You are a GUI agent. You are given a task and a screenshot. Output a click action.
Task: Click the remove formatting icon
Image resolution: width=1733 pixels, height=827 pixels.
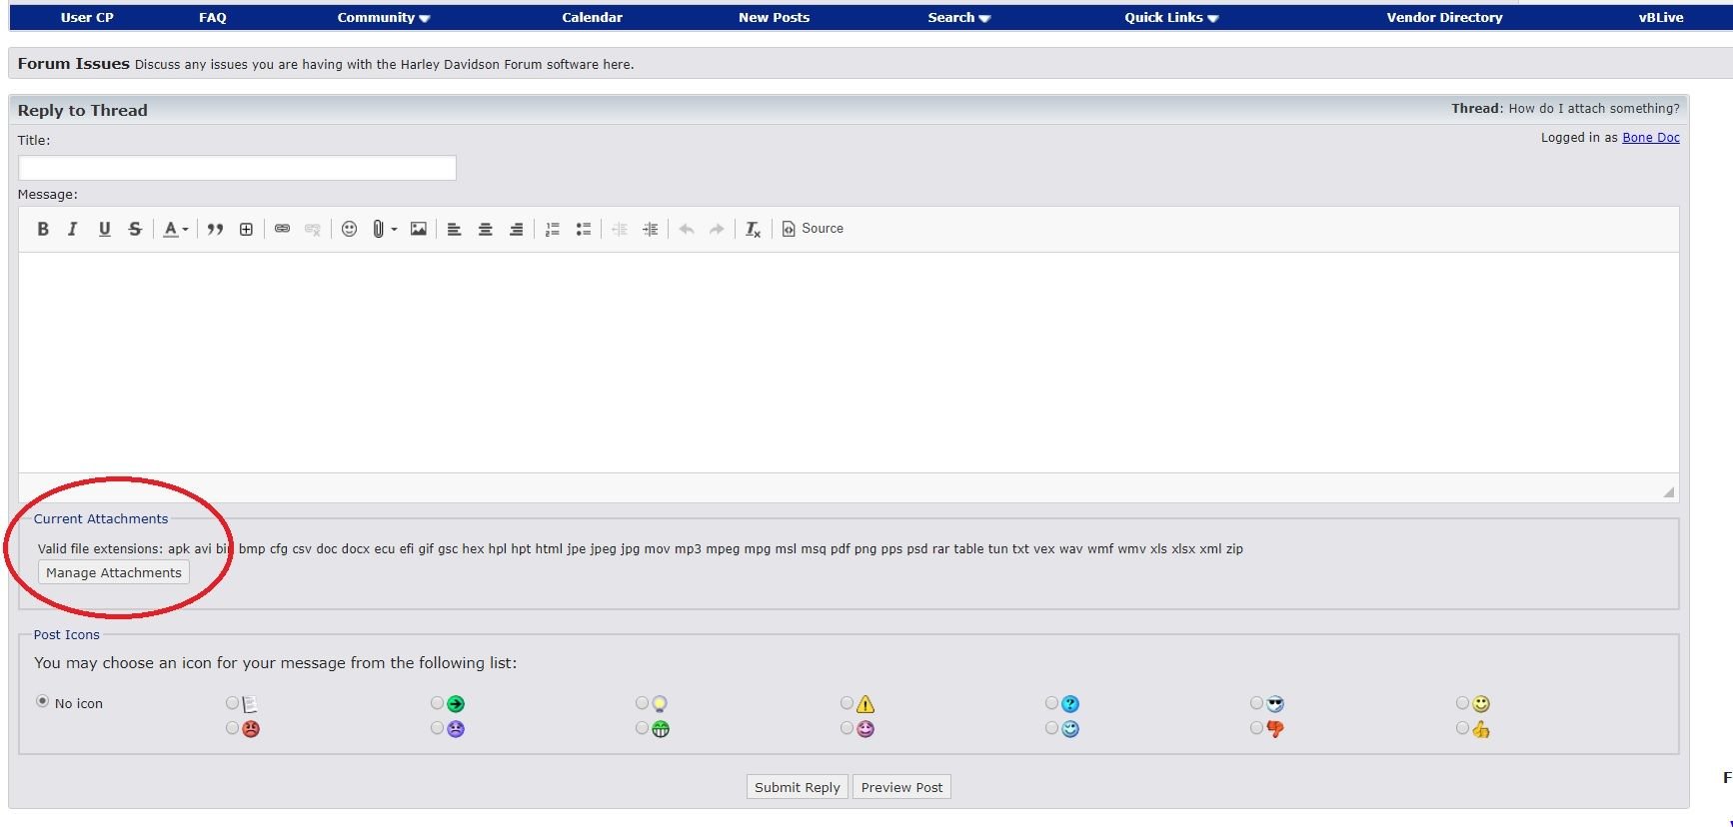pos(753,229)
